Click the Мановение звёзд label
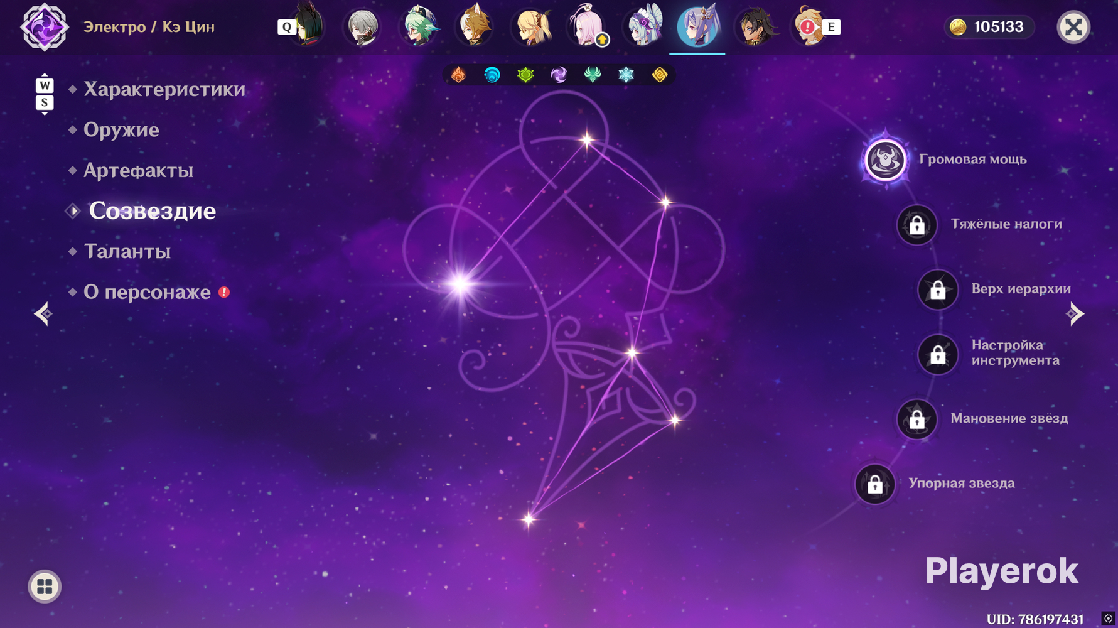This screenshot has height=628, width=1118. point(1009,418)
